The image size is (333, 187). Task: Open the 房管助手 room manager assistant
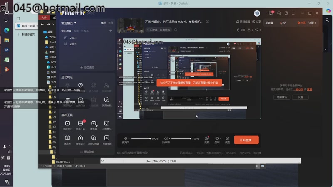[x=80, y=140]
